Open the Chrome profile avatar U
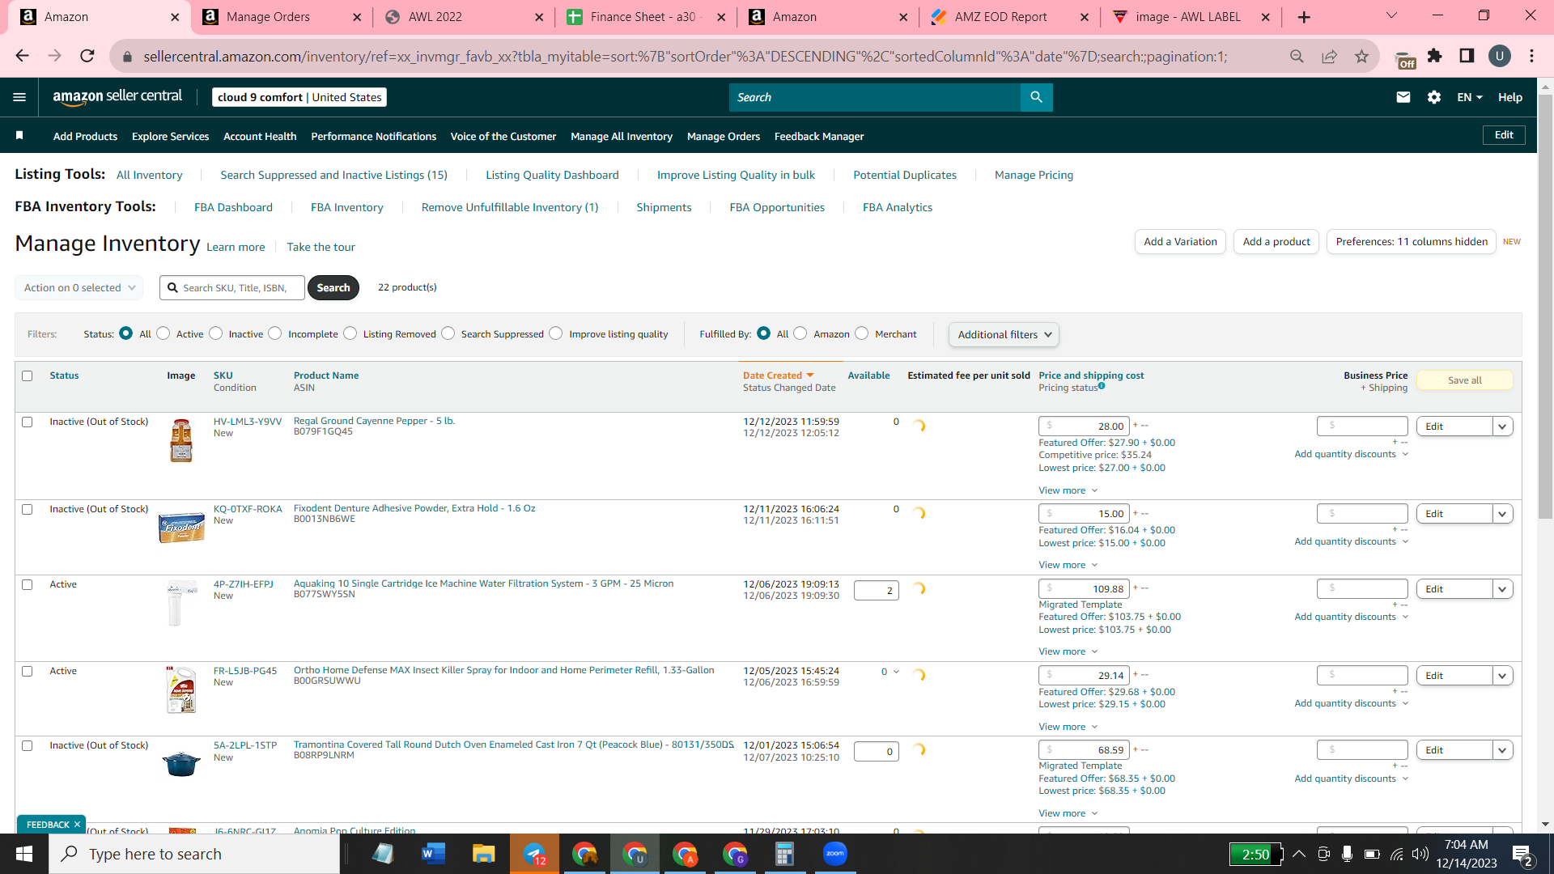The height and width of the screenshot is (874, 1554). click(1499, 56)
